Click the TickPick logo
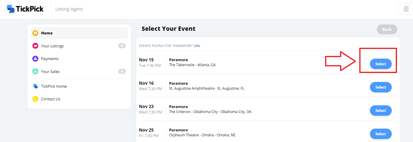Image resolution: width=413 pixels, height=142 pixels. coord(25,9)
